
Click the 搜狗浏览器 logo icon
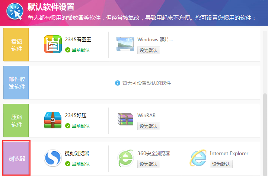(x=53, y=158)
